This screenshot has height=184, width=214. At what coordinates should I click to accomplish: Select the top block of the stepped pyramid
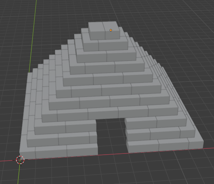point(104,30)
